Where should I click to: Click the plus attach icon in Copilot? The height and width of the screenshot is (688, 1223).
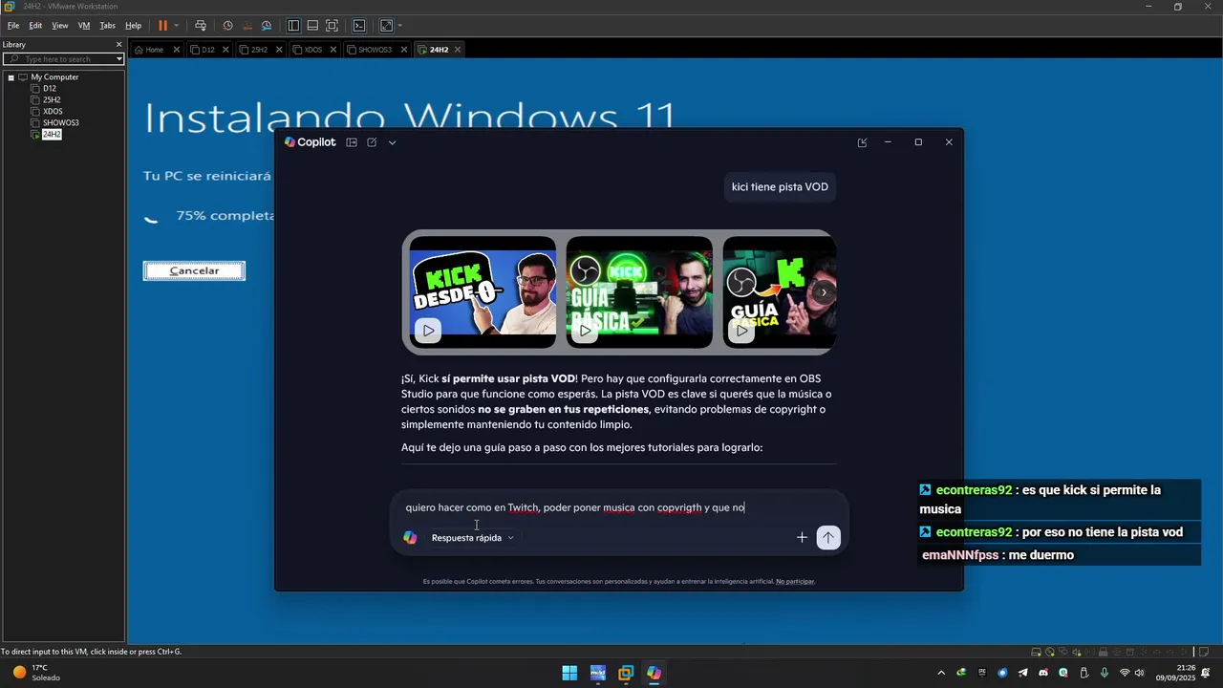click(x=802, y=538)
